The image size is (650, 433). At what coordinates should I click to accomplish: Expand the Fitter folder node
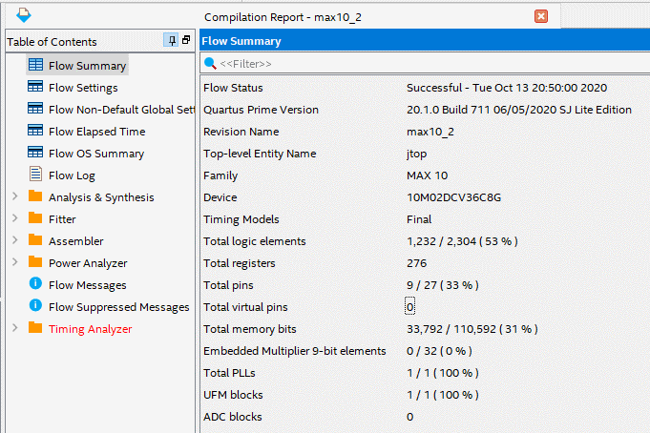click(x=14, y=219)
